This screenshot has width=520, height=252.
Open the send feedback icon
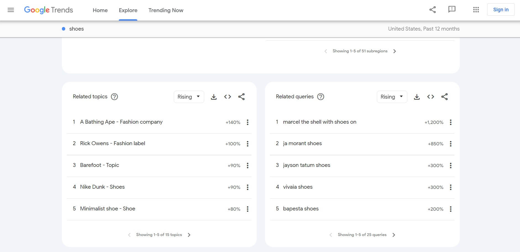tap(452, 10)
